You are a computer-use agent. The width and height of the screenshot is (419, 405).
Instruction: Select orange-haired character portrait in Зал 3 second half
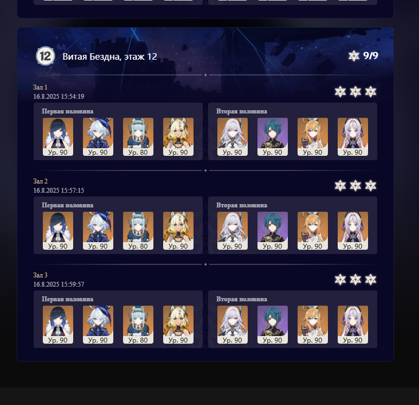click(313, 325)
